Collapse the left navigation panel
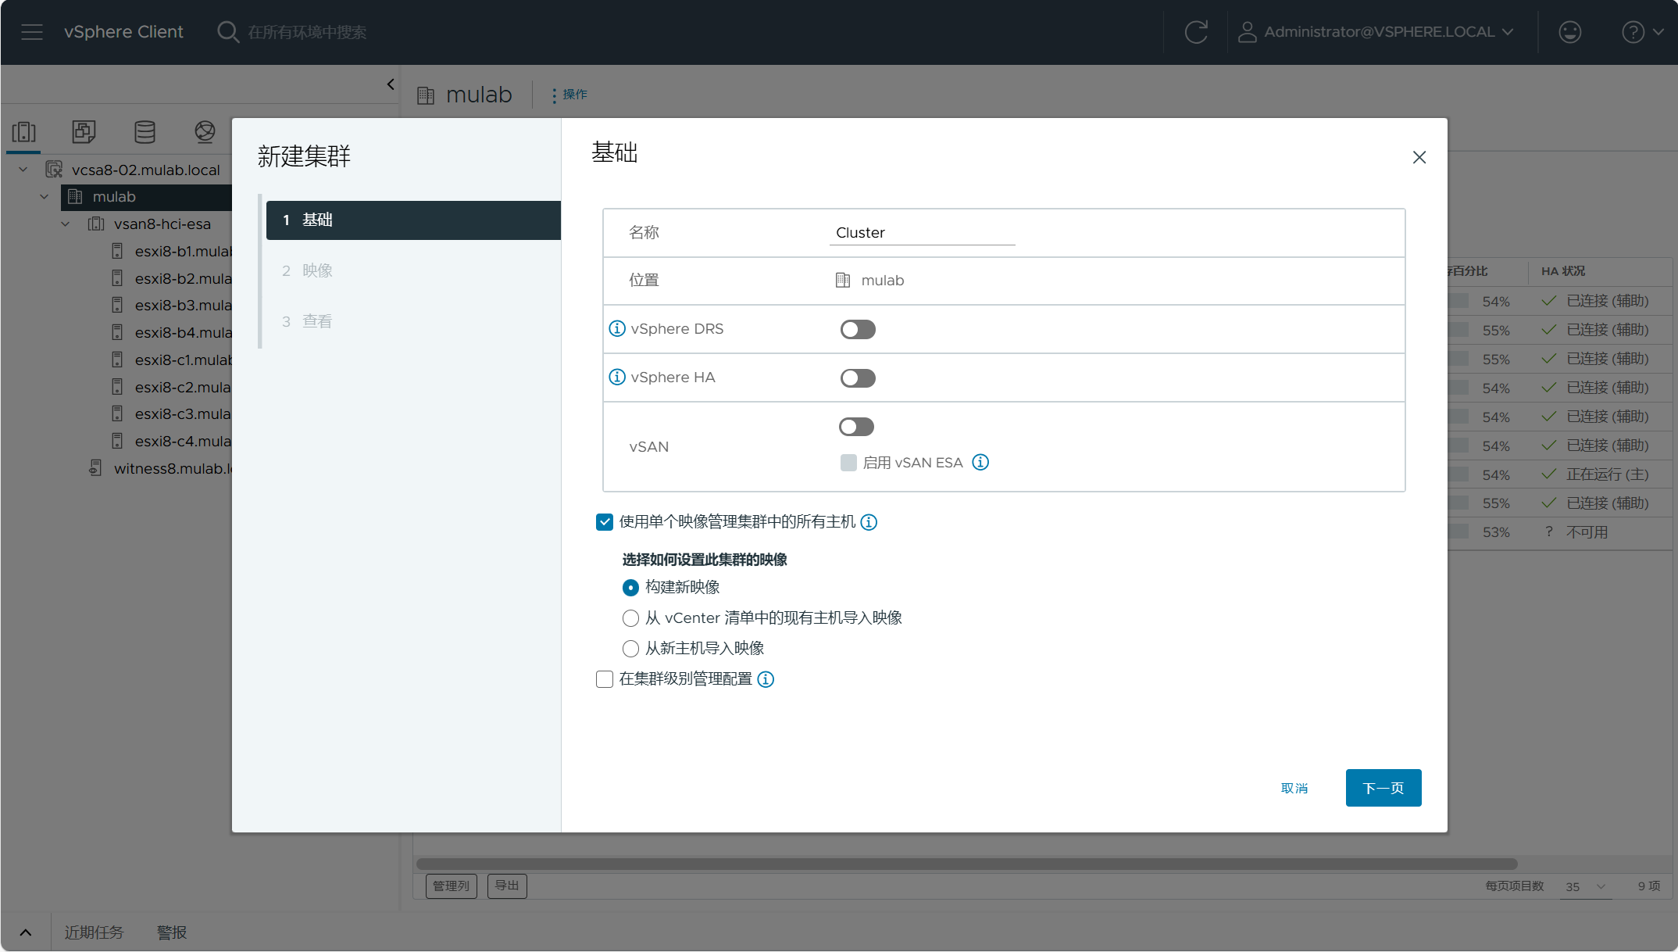The height and width of the screenshot is (952, 1678). pyautogui.click(x=391, y=84)
